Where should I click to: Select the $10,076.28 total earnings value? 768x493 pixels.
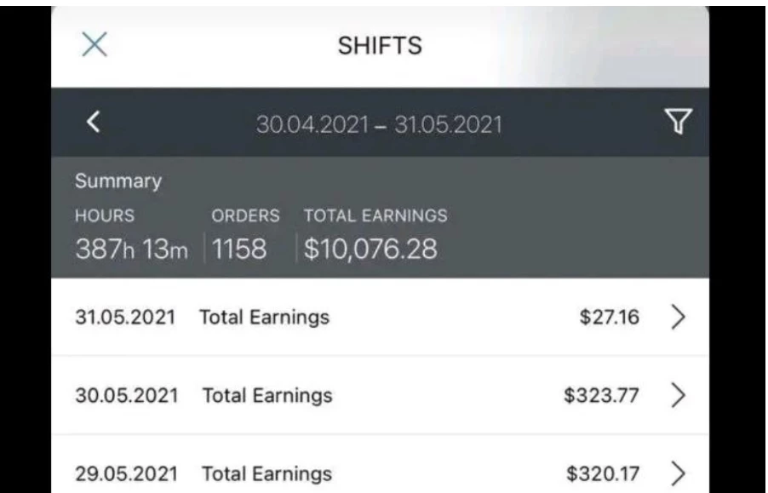[x=370, y=249]
